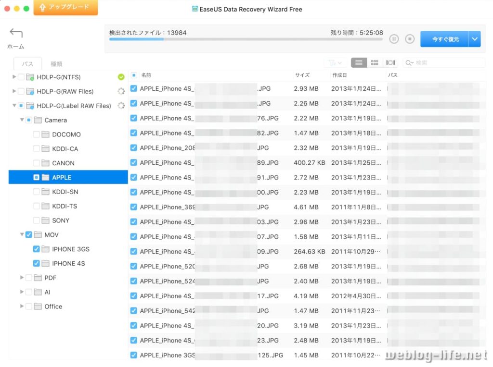Switch to preview filmstrip view
Viewport: 493px width, 367px height.
(390, 62)
